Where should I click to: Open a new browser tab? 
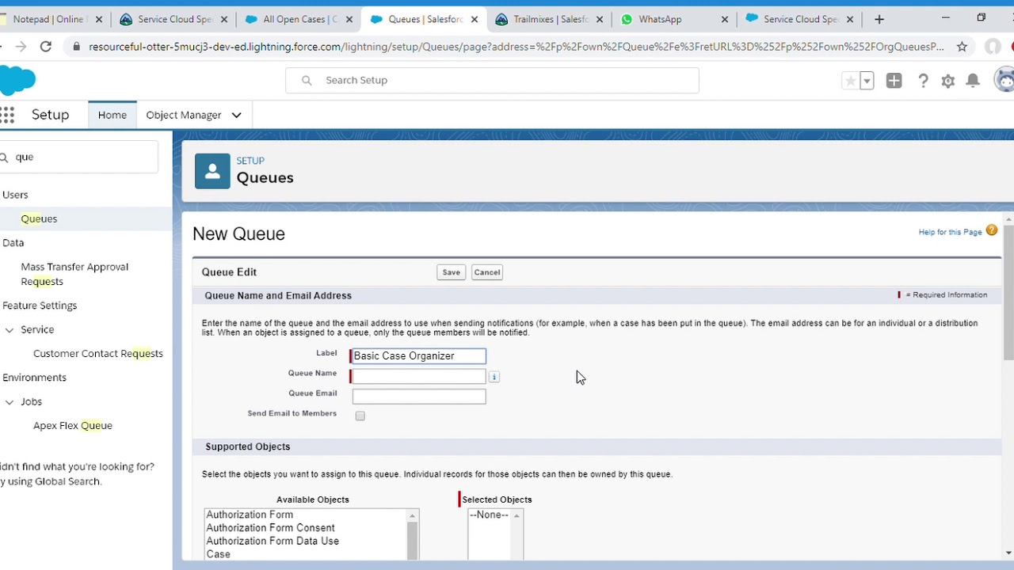pos(879,19)
